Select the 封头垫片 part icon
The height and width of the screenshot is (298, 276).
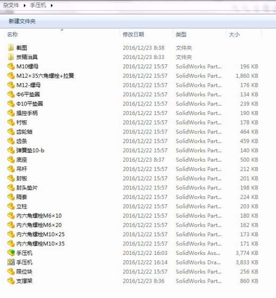(x=11, y=187)
